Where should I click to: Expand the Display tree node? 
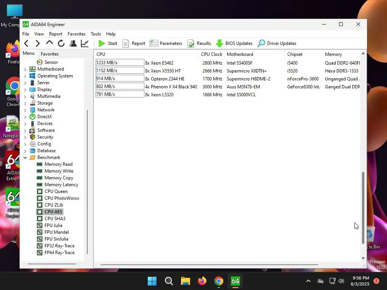click(x=25, y=90)
